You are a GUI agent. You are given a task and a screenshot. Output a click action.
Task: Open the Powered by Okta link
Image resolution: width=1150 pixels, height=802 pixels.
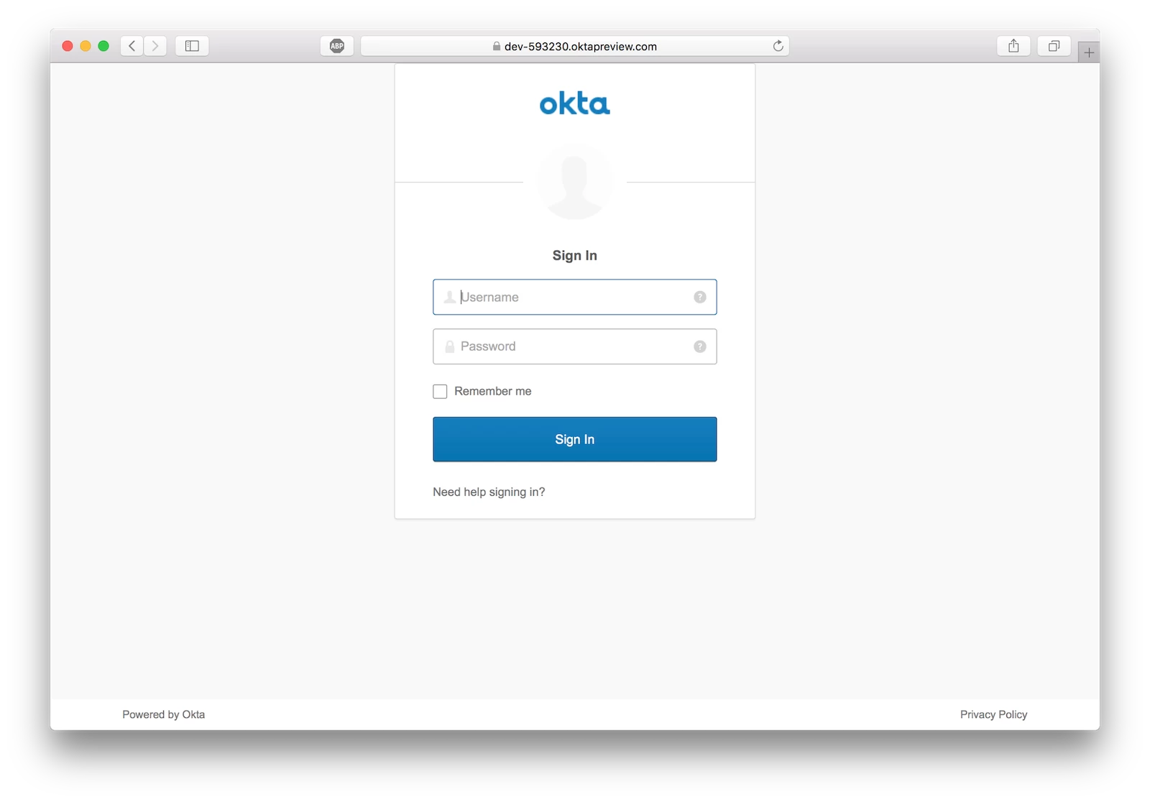[x=163, y=714]
